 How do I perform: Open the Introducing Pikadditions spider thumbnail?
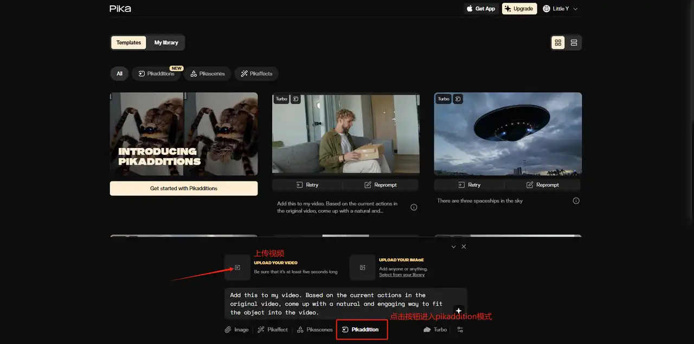(x=184, y=134)
